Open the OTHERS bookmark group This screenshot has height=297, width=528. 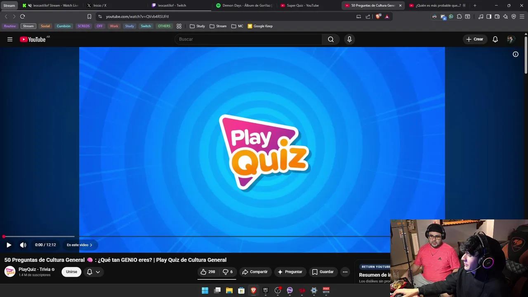click(x=164, y=26)
